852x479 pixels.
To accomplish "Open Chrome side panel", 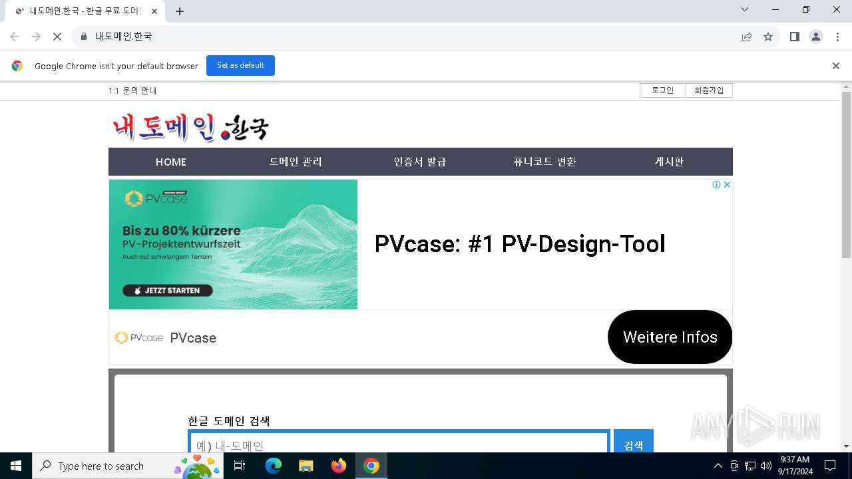I will pyautogui.click(x=794, y=37).
